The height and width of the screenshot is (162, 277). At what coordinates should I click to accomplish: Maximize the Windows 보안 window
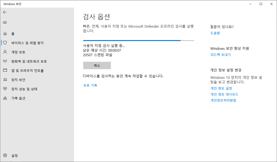click(261, 4)
